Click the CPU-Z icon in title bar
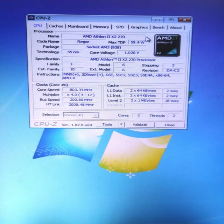This screenshot has width=224, height=224. click(31, 18)
